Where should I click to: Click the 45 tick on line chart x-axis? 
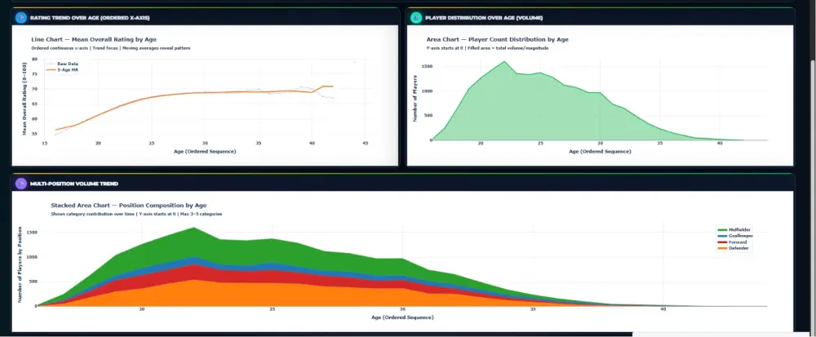pyautogui.click(x=365, y=143)
